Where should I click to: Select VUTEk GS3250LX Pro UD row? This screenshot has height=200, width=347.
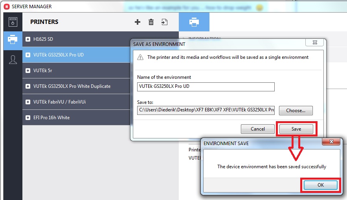coord(76,55)
